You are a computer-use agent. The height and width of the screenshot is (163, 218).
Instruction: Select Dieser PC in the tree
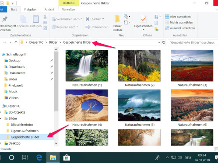tap(13, 106)
